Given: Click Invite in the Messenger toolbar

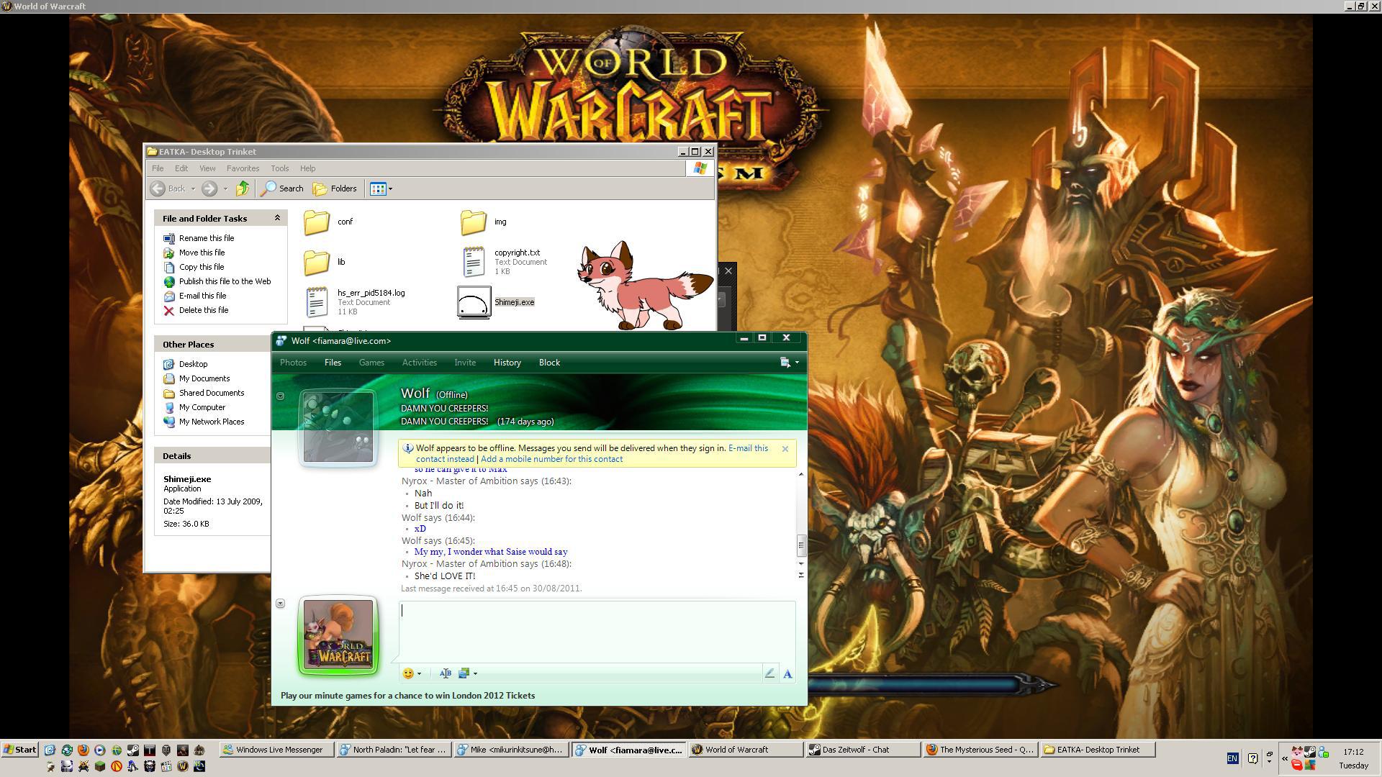Looking at the screenshot, I should (465, 363).
